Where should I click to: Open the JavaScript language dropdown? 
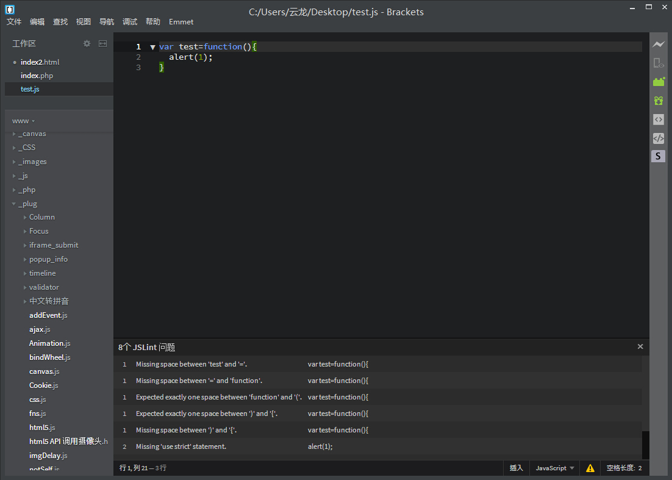[x=554, y=468]
